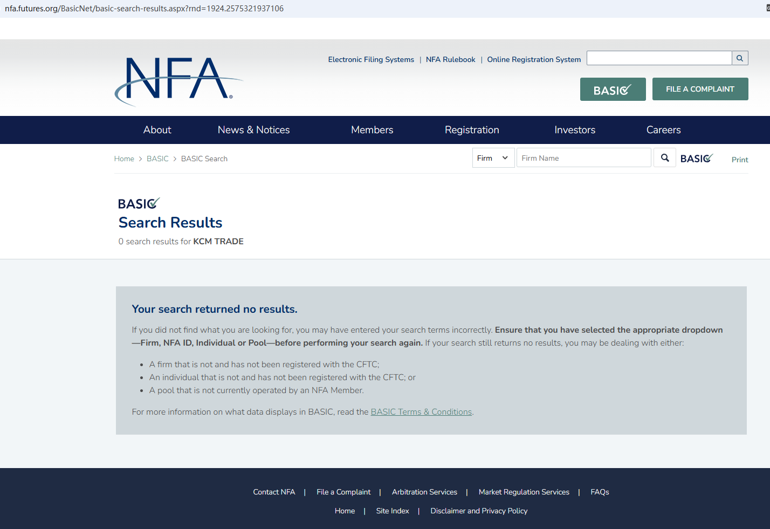Image resolution: width=770 pixels, height=529 pixels.
Task: Click BASIC Search in the breadcrumb
Action: pos(204,159)
